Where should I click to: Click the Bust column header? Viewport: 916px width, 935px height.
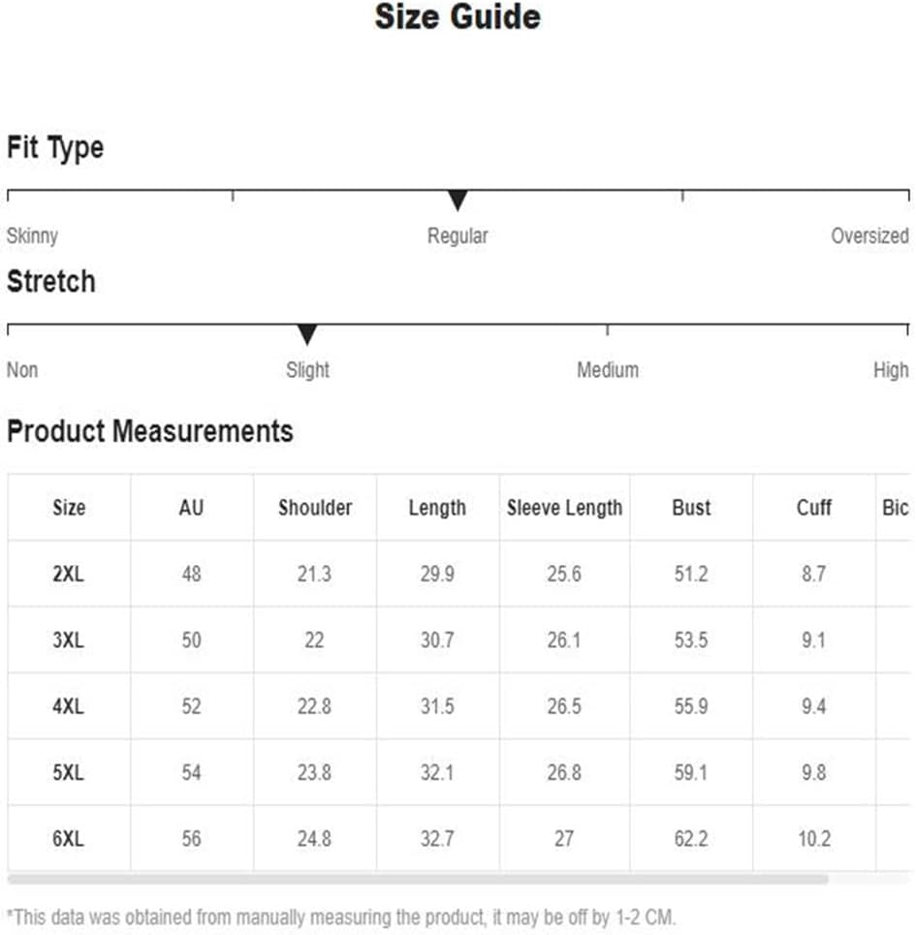pyautogui.click(x=691, y=508)
